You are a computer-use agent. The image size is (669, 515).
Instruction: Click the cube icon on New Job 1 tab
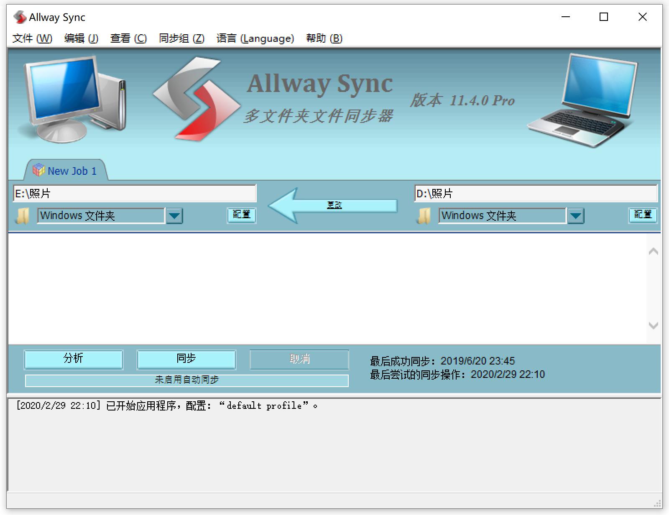(38, 170)
